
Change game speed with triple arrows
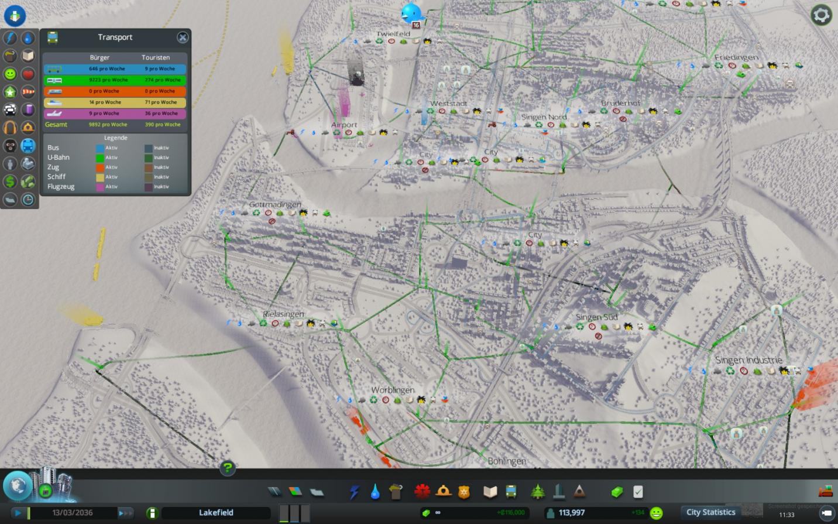126,513
